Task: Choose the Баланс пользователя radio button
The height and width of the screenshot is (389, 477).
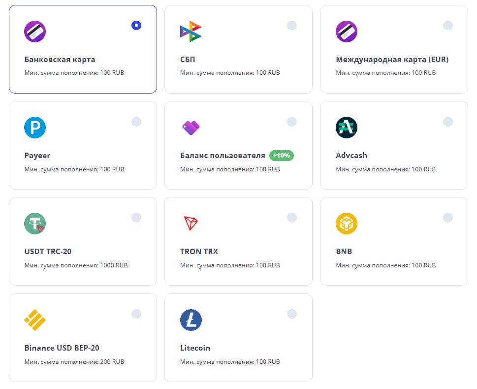Action: [x=292, y=122]
